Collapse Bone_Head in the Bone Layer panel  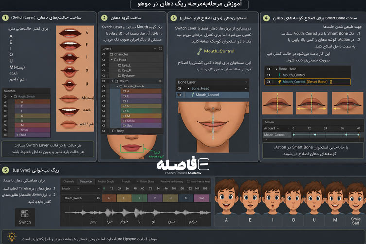pos(188,89)
